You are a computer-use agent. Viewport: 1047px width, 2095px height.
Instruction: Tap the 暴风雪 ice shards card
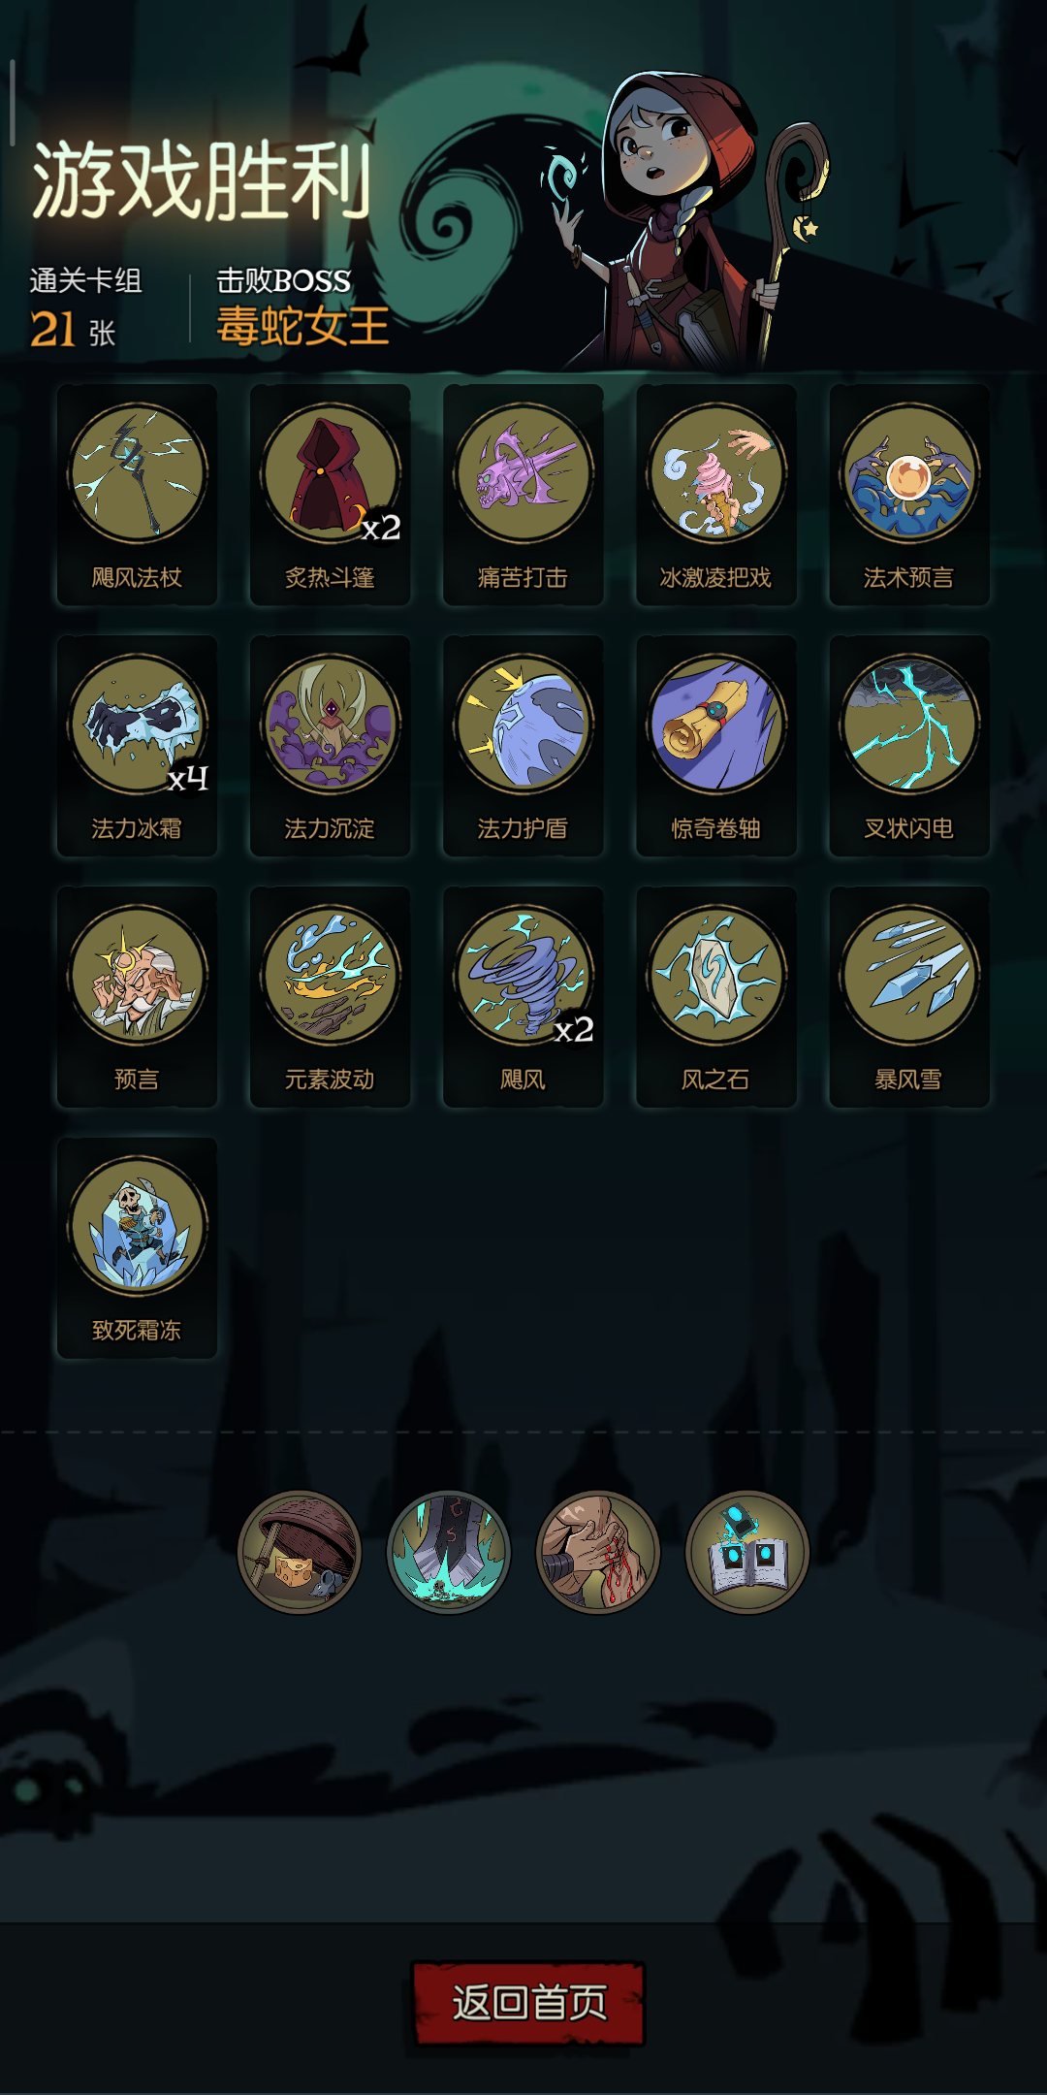coord(908,997)
